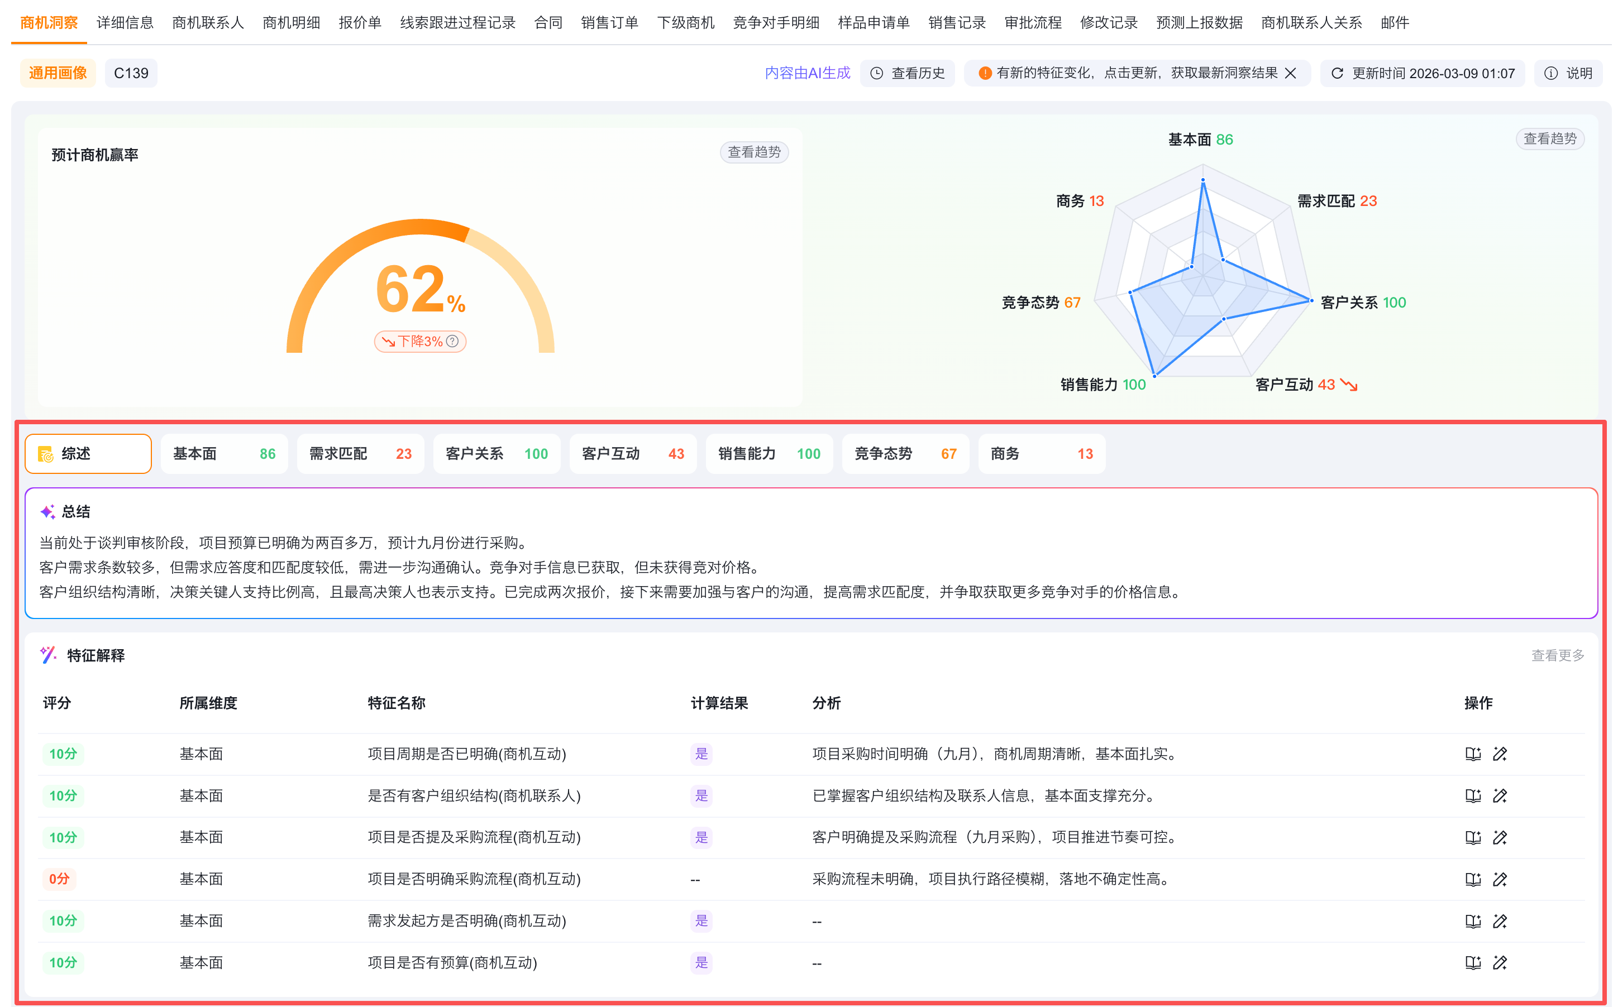Click 查看趋势 in the win rate card

(753, 152)
